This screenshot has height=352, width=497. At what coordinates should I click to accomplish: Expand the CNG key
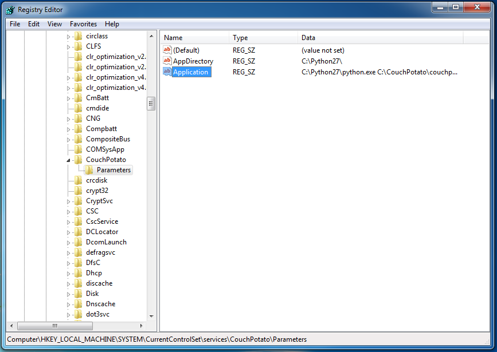[x=68, y=119]
